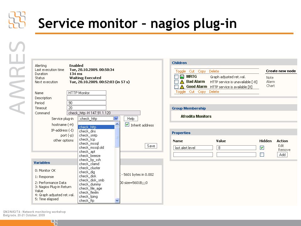301x226 pixels.
Task: Select check_dns in the plug-in list
Action: (x=96, y=131)
